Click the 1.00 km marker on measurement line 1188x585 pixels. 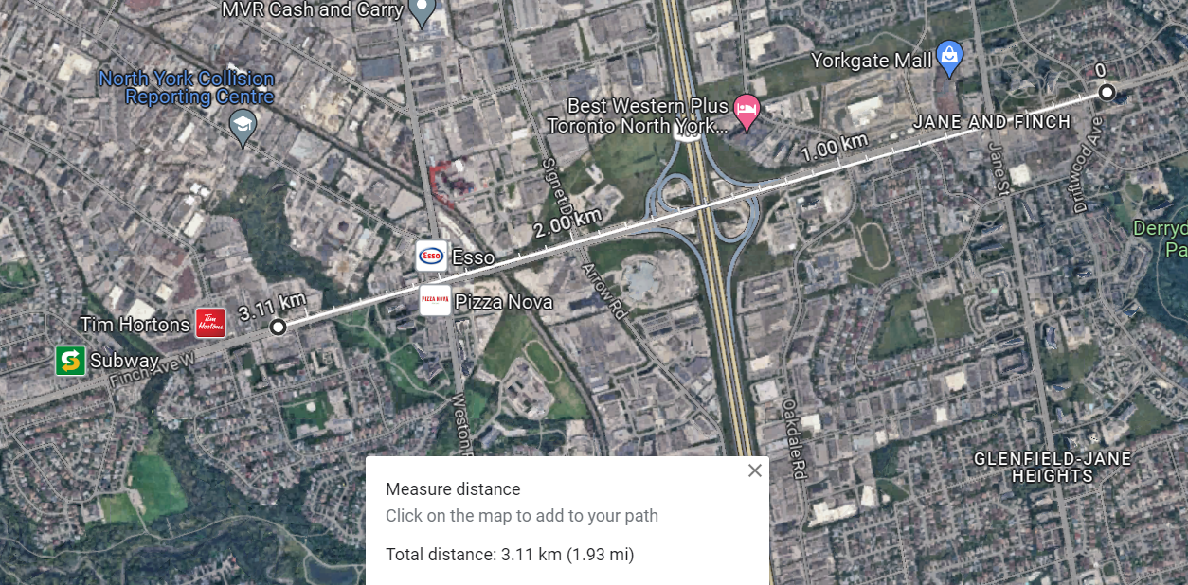pos(835,148)
